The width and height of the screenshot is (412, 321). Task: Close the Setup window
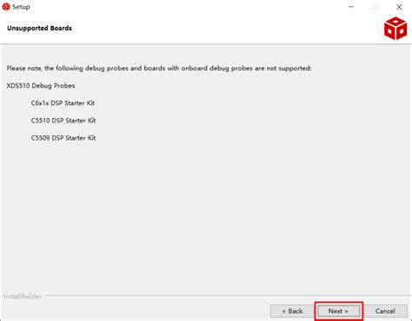coord(399,7)
